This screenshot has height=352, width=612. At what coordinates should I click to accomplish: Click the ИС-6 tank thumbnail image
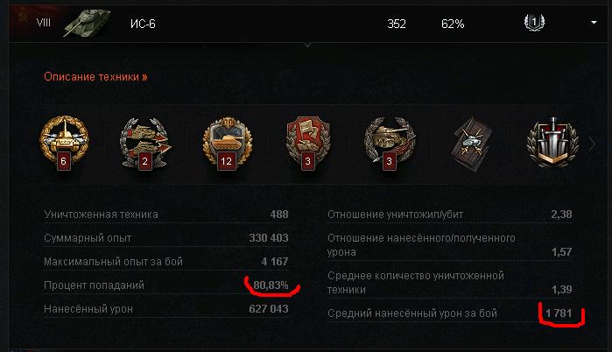coord(87,23)
